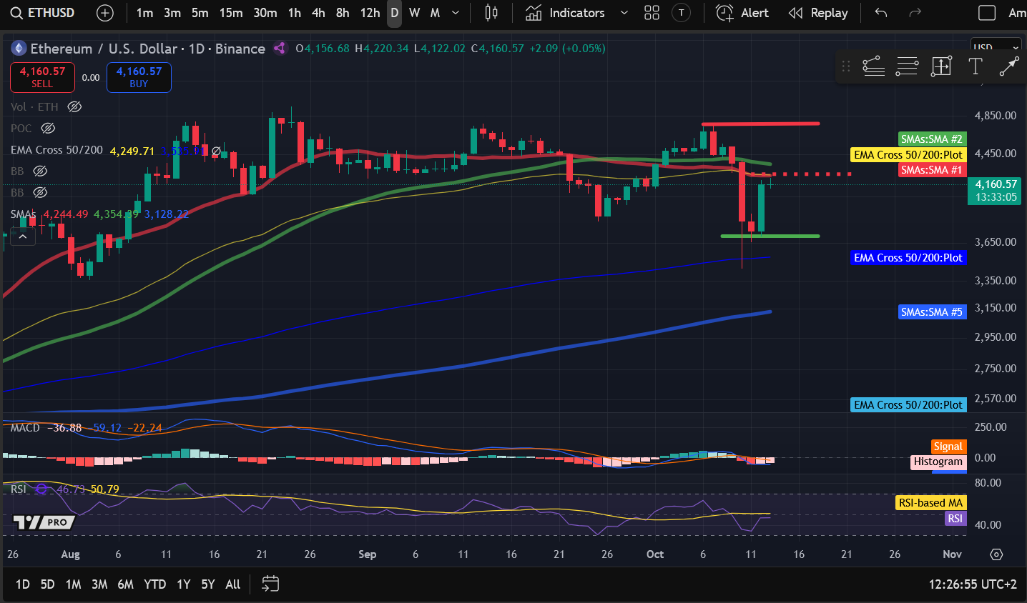This screenshot has height=603, width=1027.
Task: Select the 15m timeframe
Action: (x=231, y=13)
